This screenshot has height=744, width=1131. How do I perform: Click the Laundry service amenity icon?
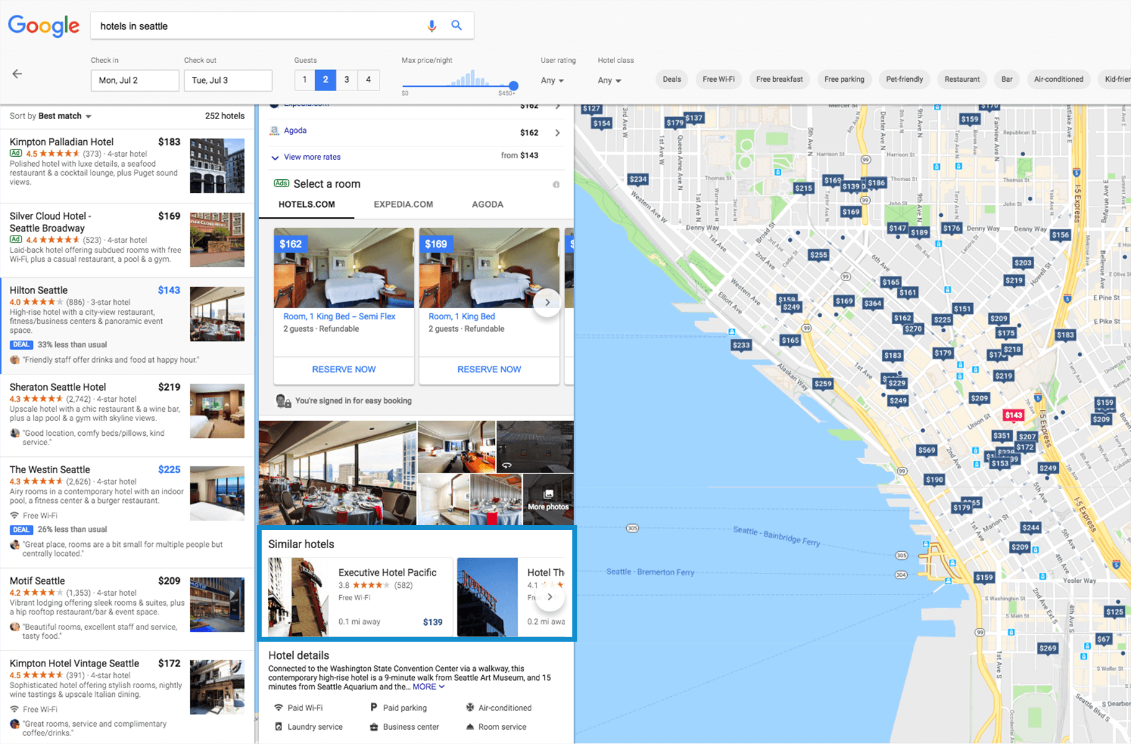[x=278, y=727]
